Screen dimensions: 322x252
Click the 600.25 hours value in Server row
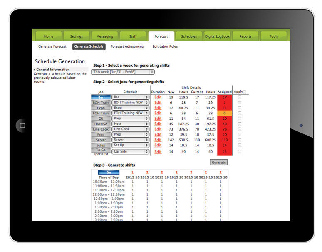click(210, 140)
